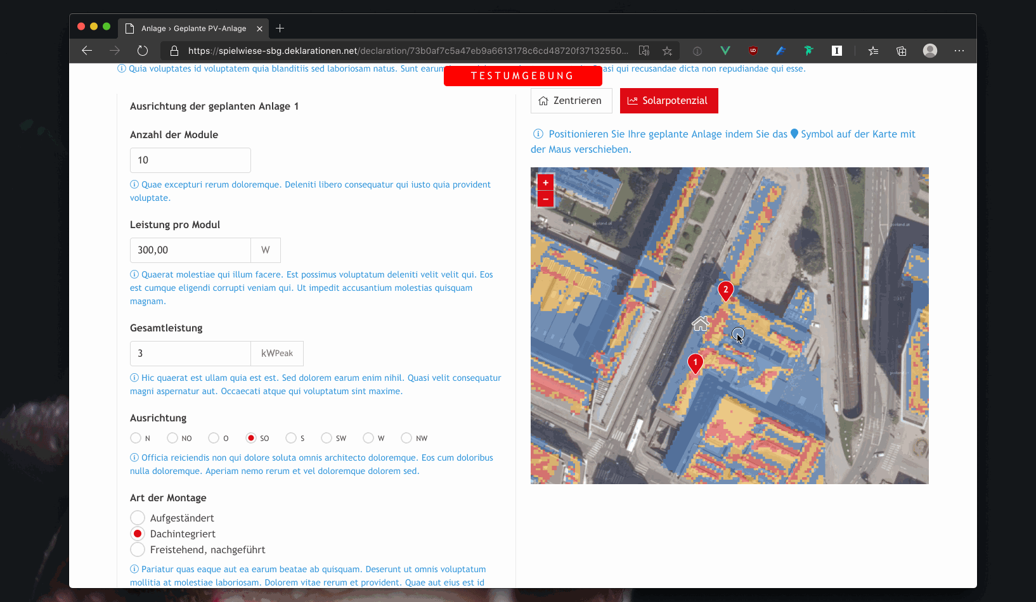1036x602 pixels.
Task: Click map marker number 1
Action: coord(696,364)
